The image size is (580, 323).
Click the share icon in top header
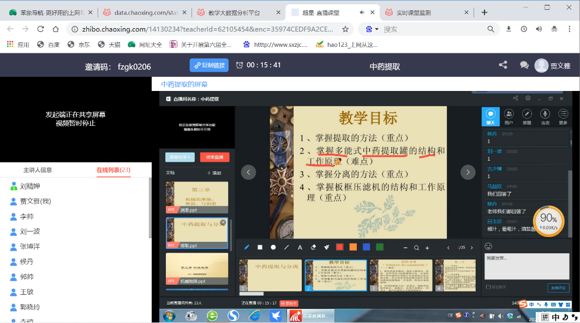pos(503,65)
